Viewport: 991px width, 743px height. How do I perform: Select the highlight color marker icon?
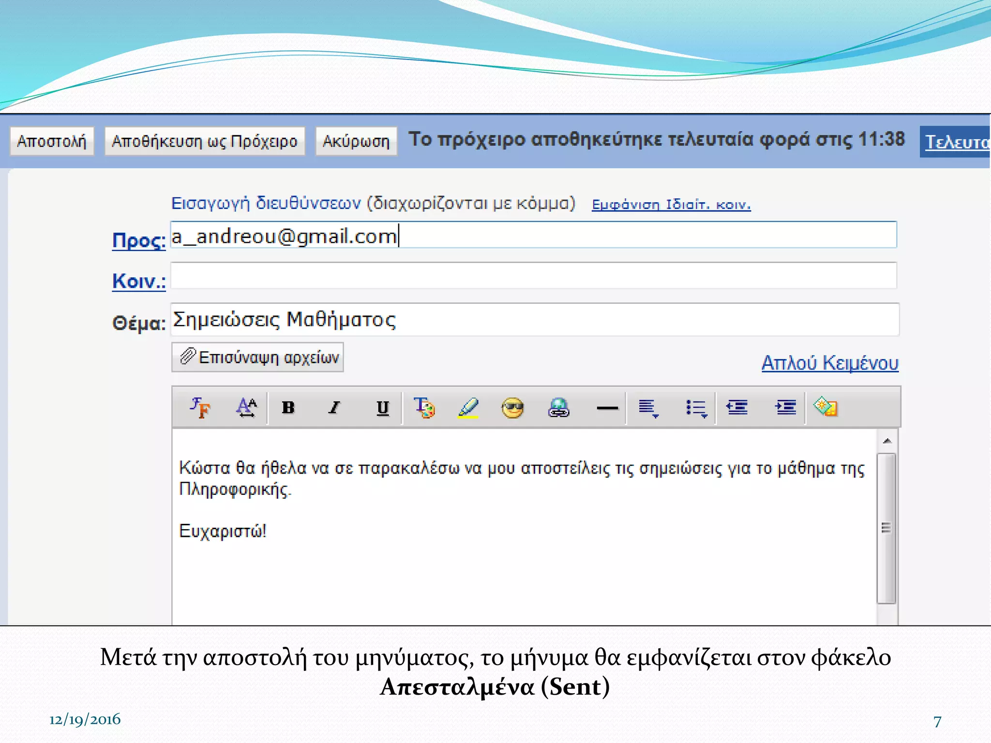pyautogui.click(x=468, y=408)
